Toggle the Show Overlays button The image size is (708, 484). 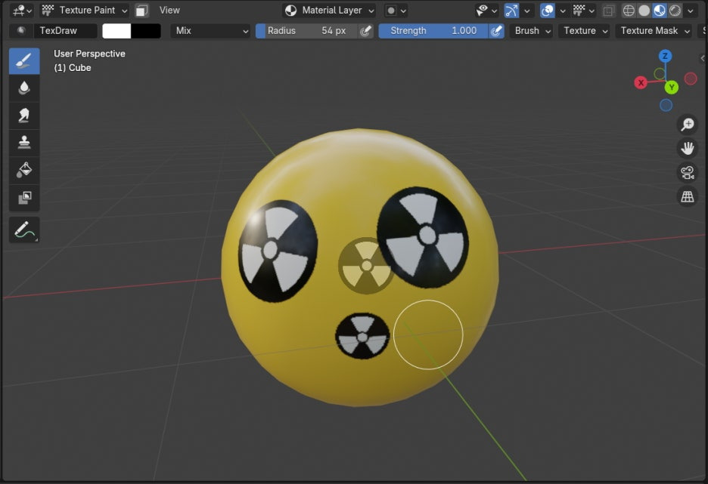[547, 11]
